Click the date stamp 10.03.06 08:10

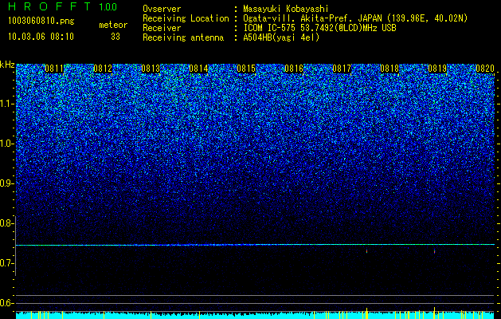[41, 37]
